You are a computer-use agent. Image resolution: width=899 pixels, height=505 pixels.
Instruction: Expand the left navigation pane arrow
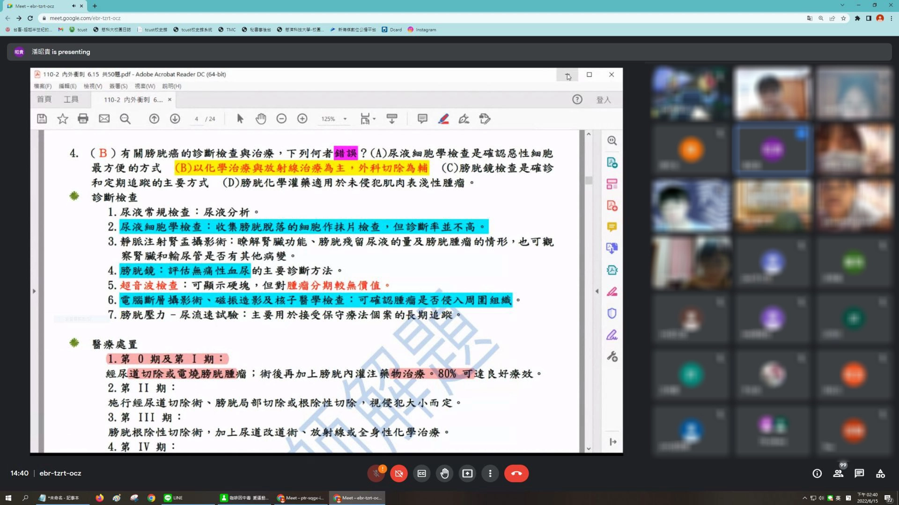click(x=34, y=291)
